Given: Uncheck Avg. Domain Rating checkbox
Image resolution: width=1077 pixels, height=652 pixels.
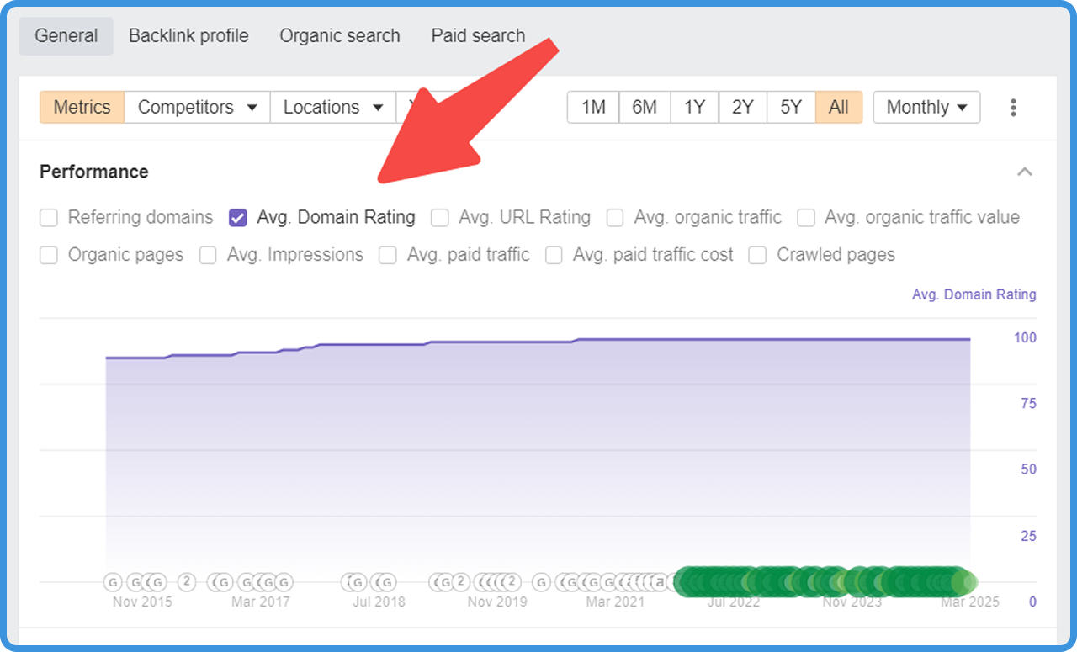Looking at the screenshot, I should click(238, 218).
